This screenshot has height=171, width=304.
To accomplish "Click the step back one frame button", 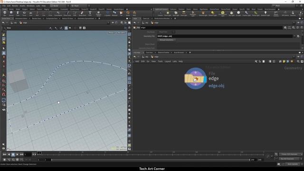I will pos(33,154).
